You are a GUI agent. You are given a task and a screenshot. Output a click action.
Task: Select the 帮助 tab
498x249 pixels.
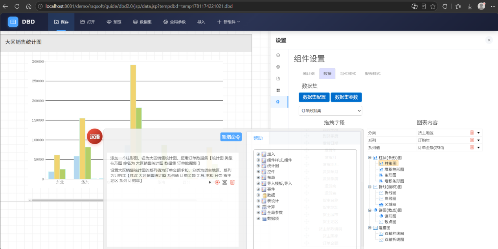tap(258, 138)
